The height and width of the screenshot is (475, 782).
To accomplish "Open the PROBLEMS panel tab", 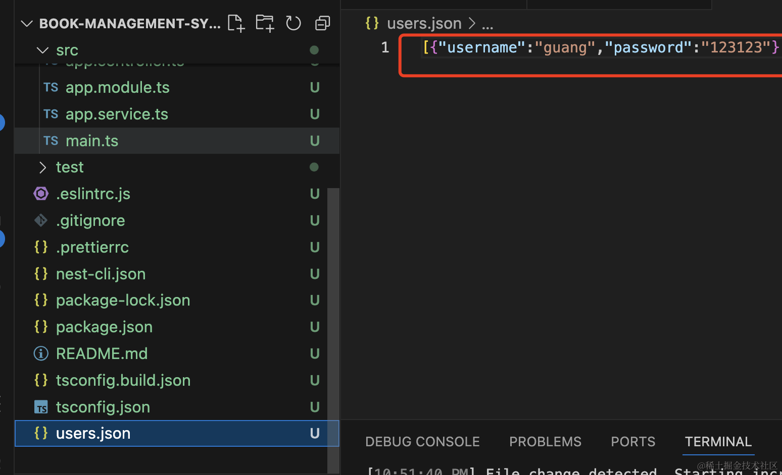I will point(545,442).
